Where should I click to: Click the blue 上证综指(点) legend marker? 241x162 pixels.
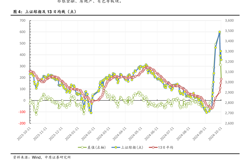click(x=116, y=147)
